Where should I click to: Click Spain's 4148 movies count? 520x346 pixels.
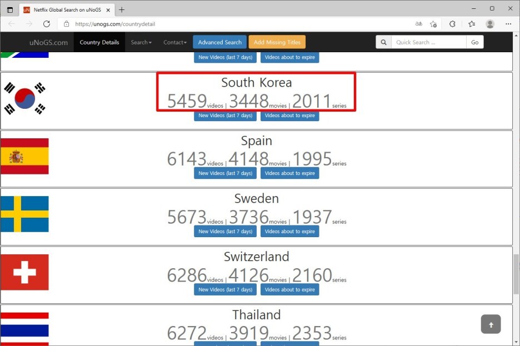[x=249, y=159]
